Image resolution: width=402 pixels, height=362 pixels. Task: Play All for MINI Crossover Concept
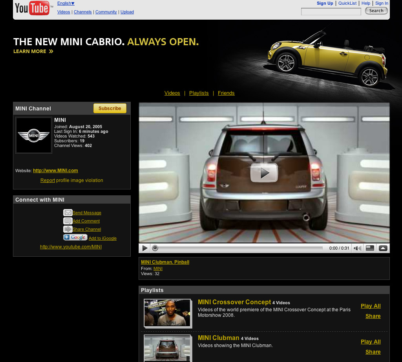371,306
